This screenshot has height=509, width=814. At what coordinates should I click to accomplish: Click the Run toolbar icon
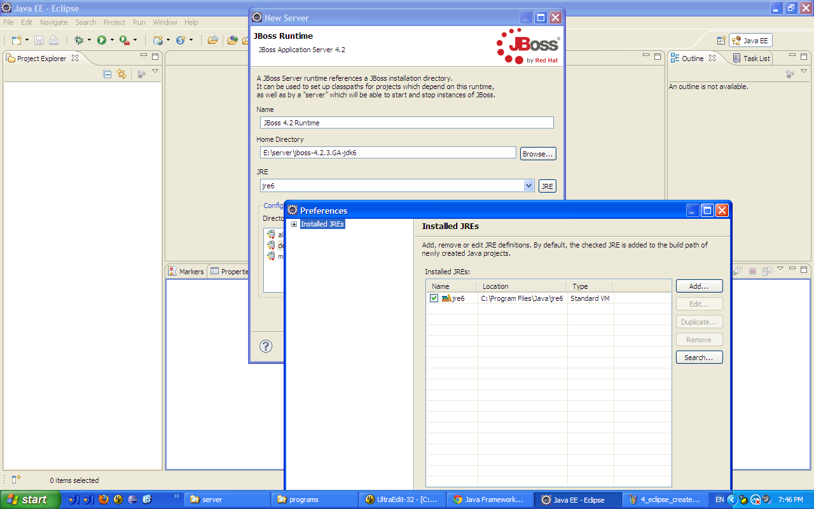[x=103, y=39]
